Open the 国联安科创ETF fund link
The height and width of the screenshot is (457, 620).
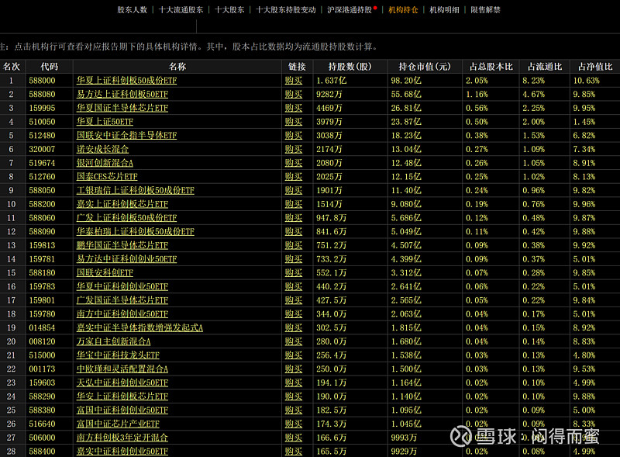105,273
